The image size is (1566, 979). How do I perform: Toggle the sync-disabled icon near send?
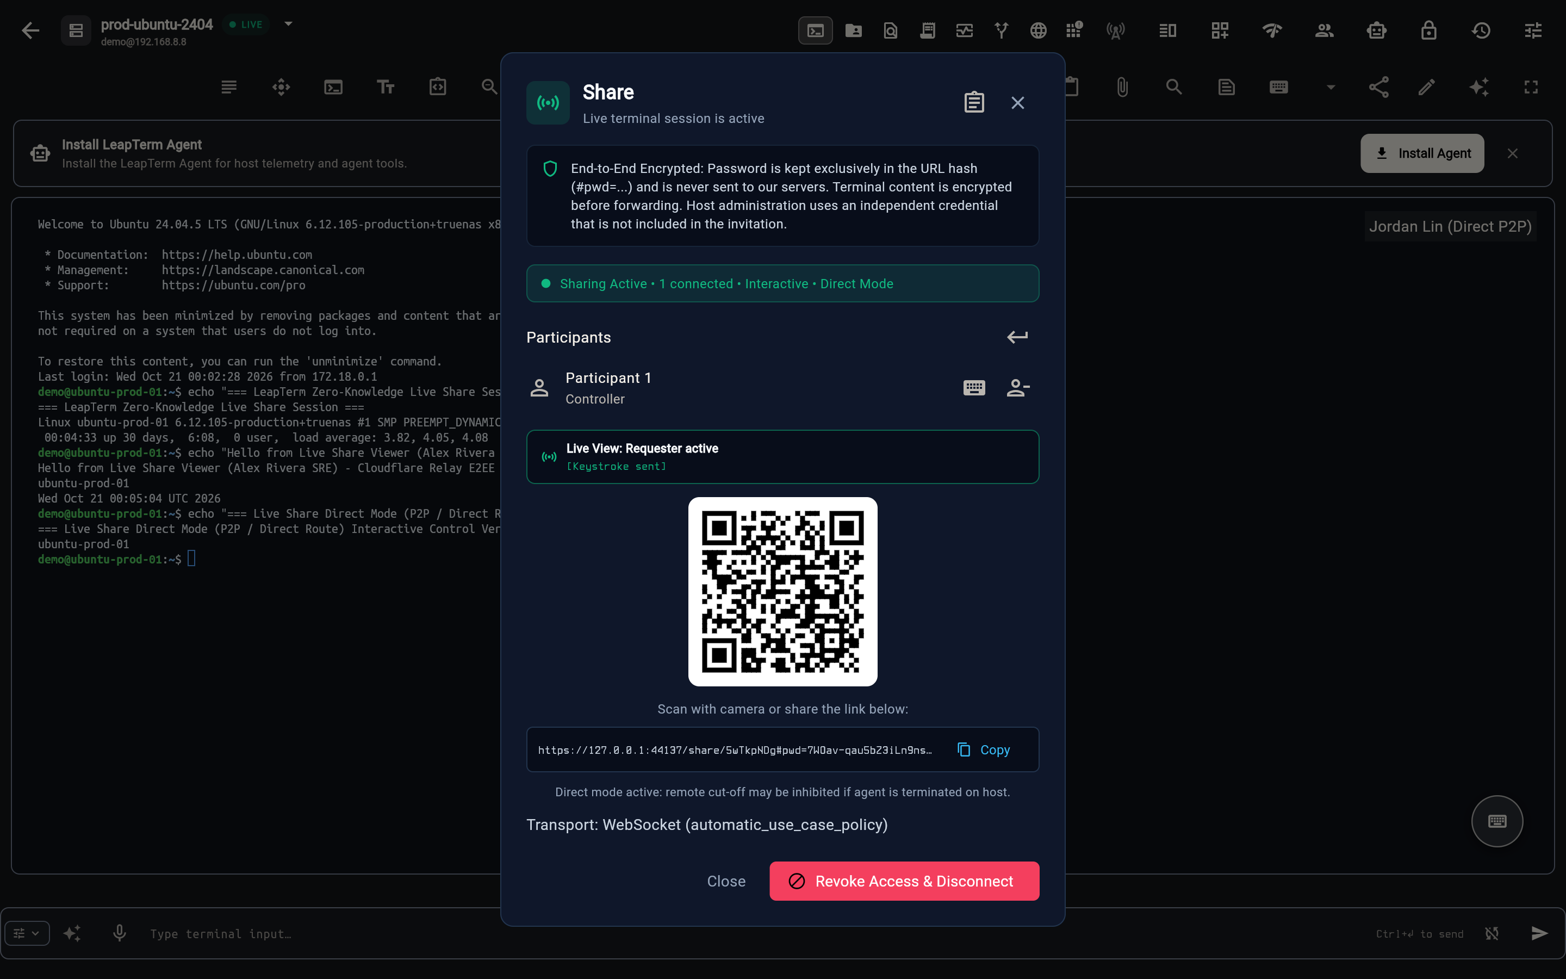(x=1492, y=934)
